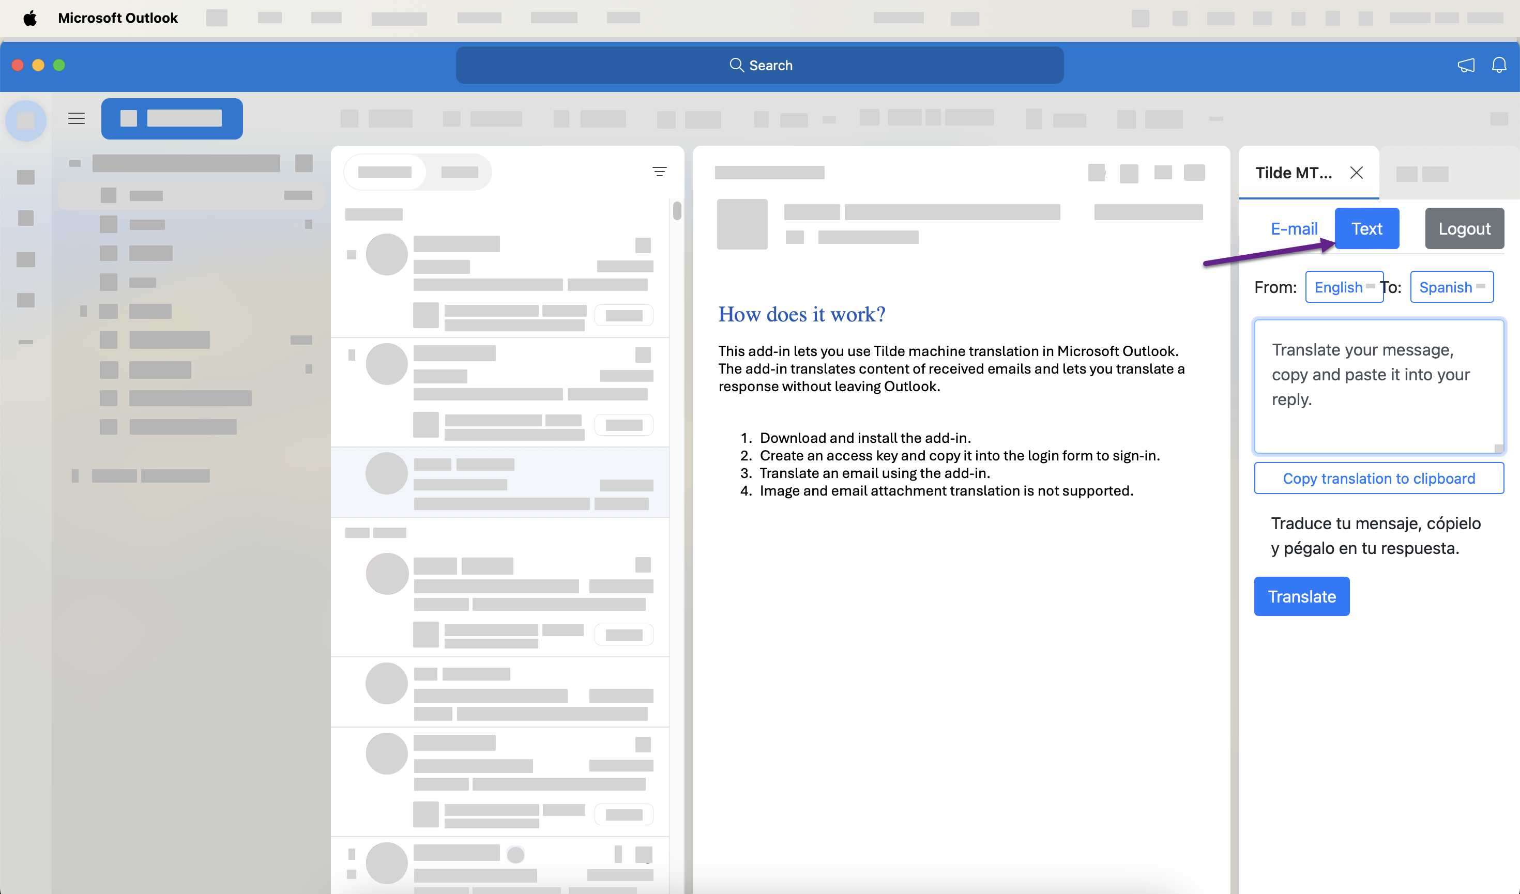Click the sidebar hamburger menu icon
The width and height of the screenshot is (1520, 894).
[77, 118]
